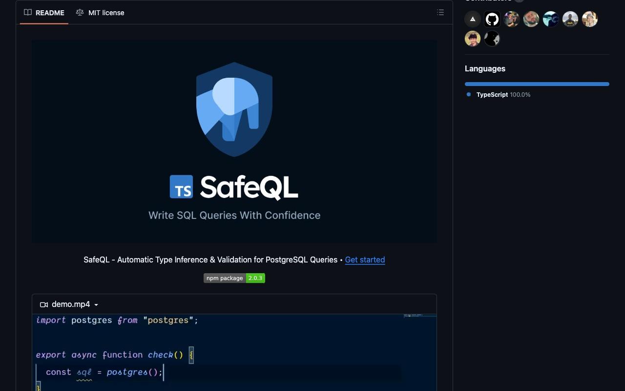This screenshot has height=391, width=625.
Task: Expand the demo.mp4 dropdown
Action: pyautogui.click(x=69, y=304)
